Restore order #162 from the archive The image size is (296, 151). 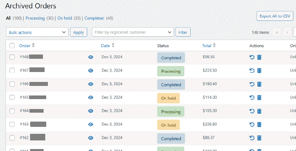point(252,138)
